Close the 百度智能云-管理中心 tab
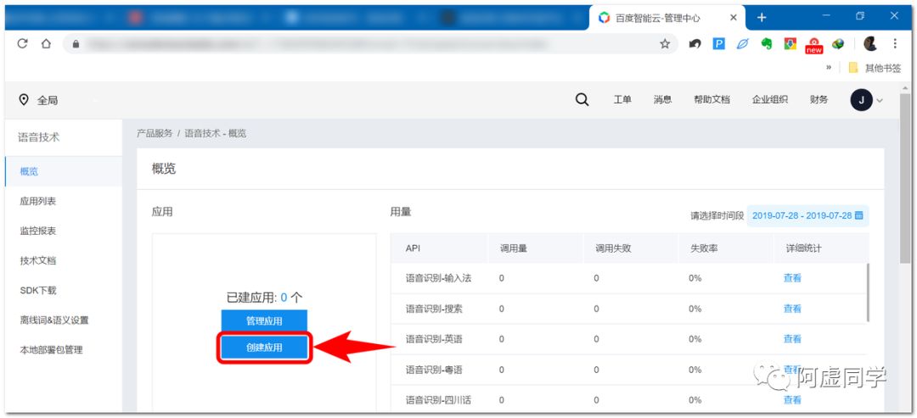917x418 pixels. 734,18
